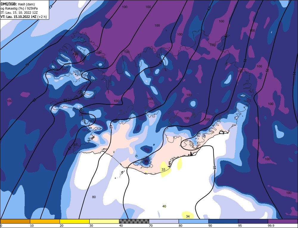Click the '34' humidity value near the bottom edge
The image size is (298, 228).
tap(188, 216)
